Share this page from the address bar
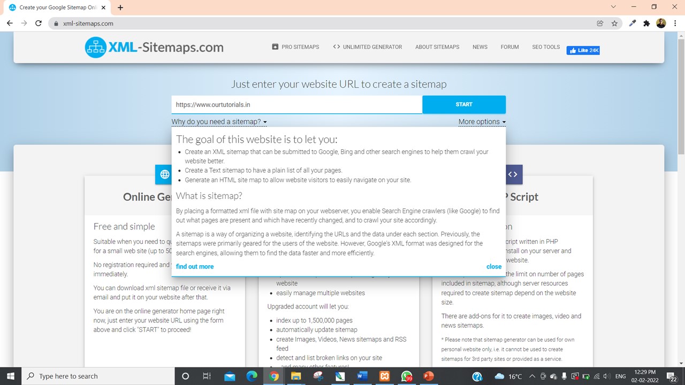This screenshot has width=685, height=385. point(600,23)
